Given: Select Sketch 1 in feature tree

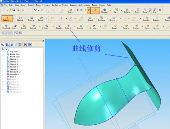Looking at the screenshot, I should [x=13, y=59].
